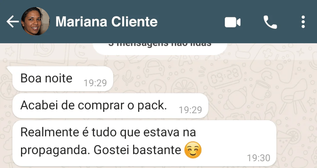Image resolution: width=317 pixels, height=168 pixels.
Task: Tap the 19:29 timestamp beside "pack." message
Action: click(190, 110)
